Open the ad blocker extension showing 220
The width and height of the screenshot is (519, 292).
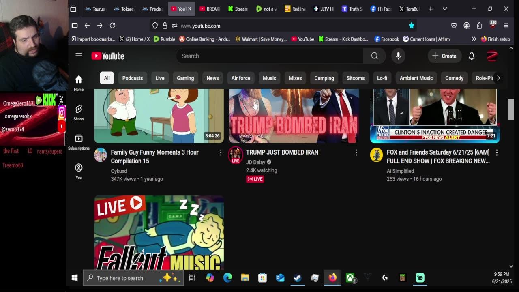pos(493,25)
